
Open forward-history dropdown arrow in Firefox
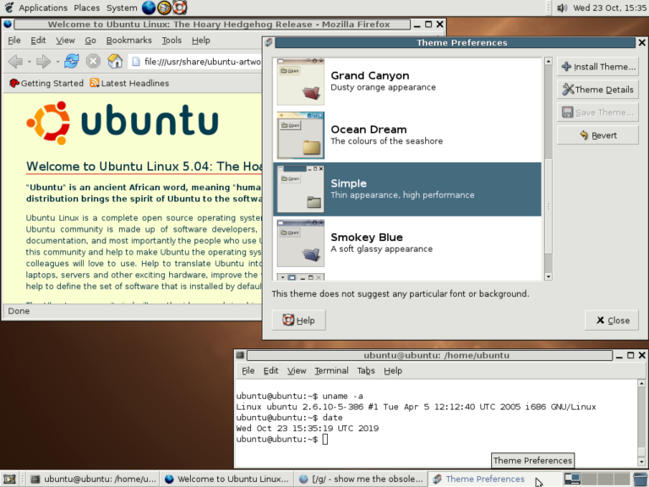pos(57,62)
